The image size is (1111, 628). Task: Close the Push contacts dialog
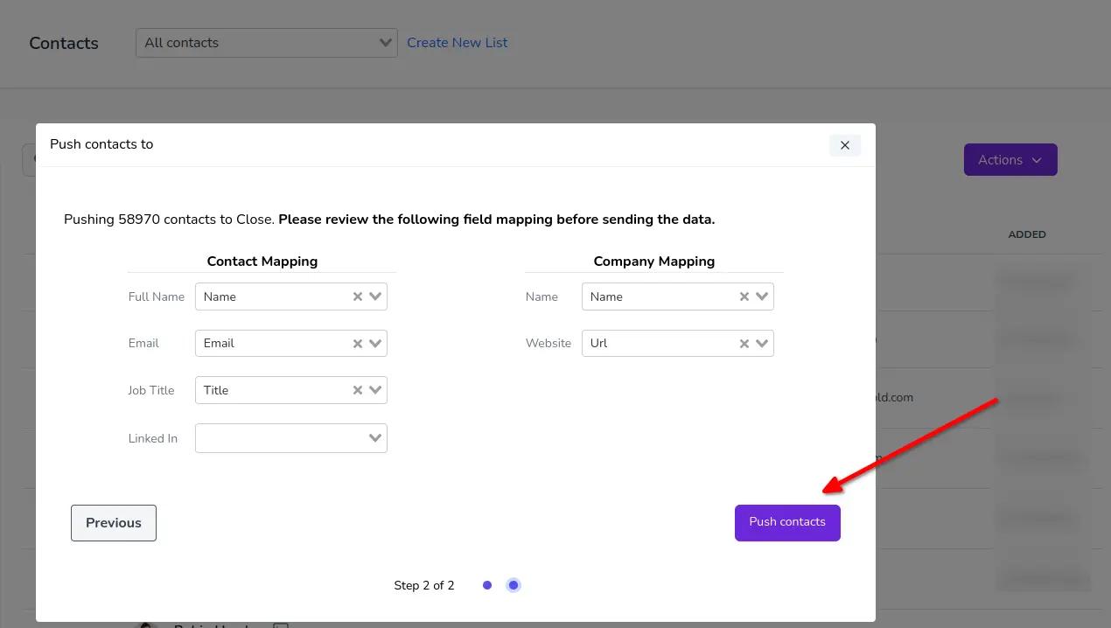[844, 145]
